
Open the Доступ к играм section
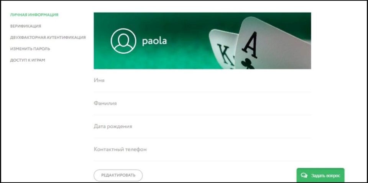28,60
